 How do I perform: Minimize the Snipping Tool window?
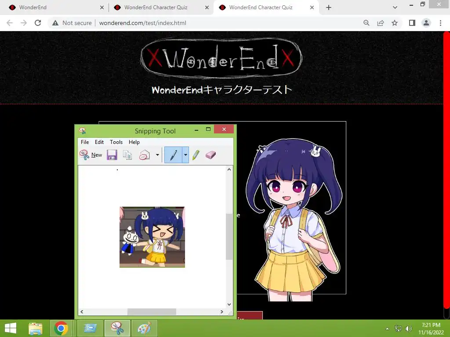196,130
